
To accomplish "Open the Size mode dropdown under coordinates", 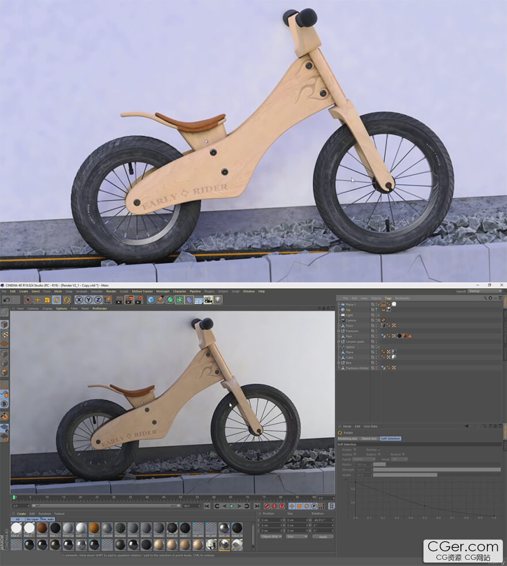I will pos(297,537).
